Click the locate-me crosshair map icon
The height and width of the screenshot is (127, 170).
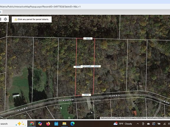point(5,19)
